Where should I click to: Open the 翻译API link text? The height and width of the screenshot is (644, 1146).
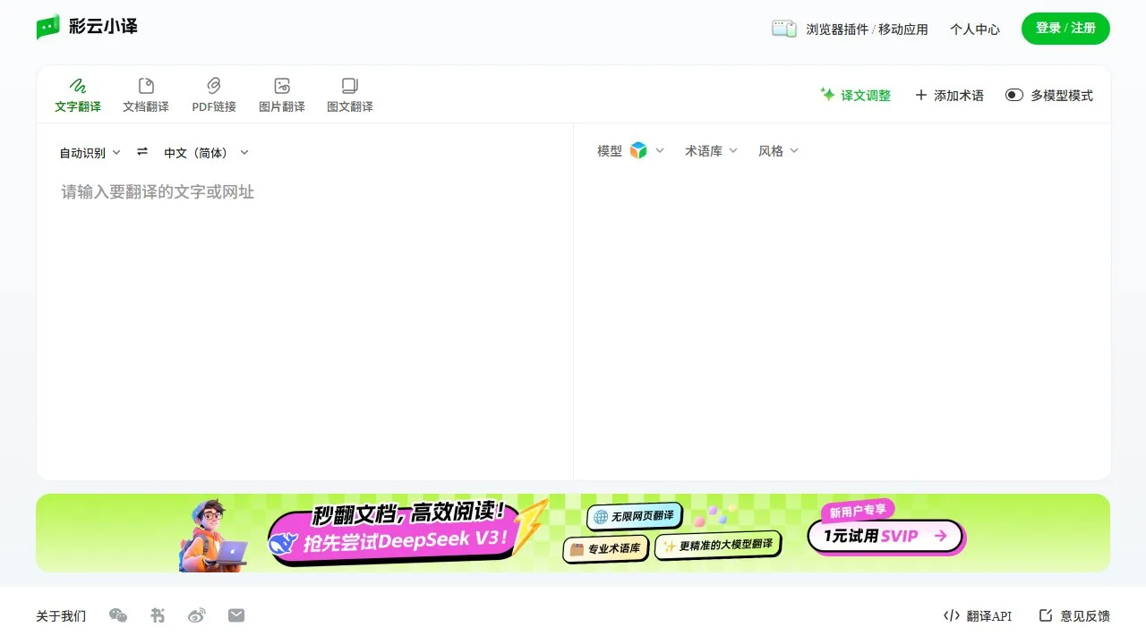point(989,616)
